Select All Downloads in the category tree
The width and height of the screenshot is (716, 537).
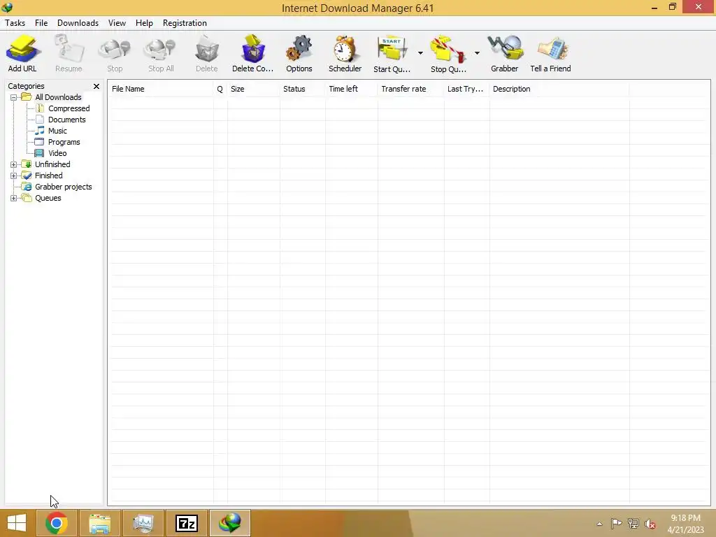(x=58, y=97)
